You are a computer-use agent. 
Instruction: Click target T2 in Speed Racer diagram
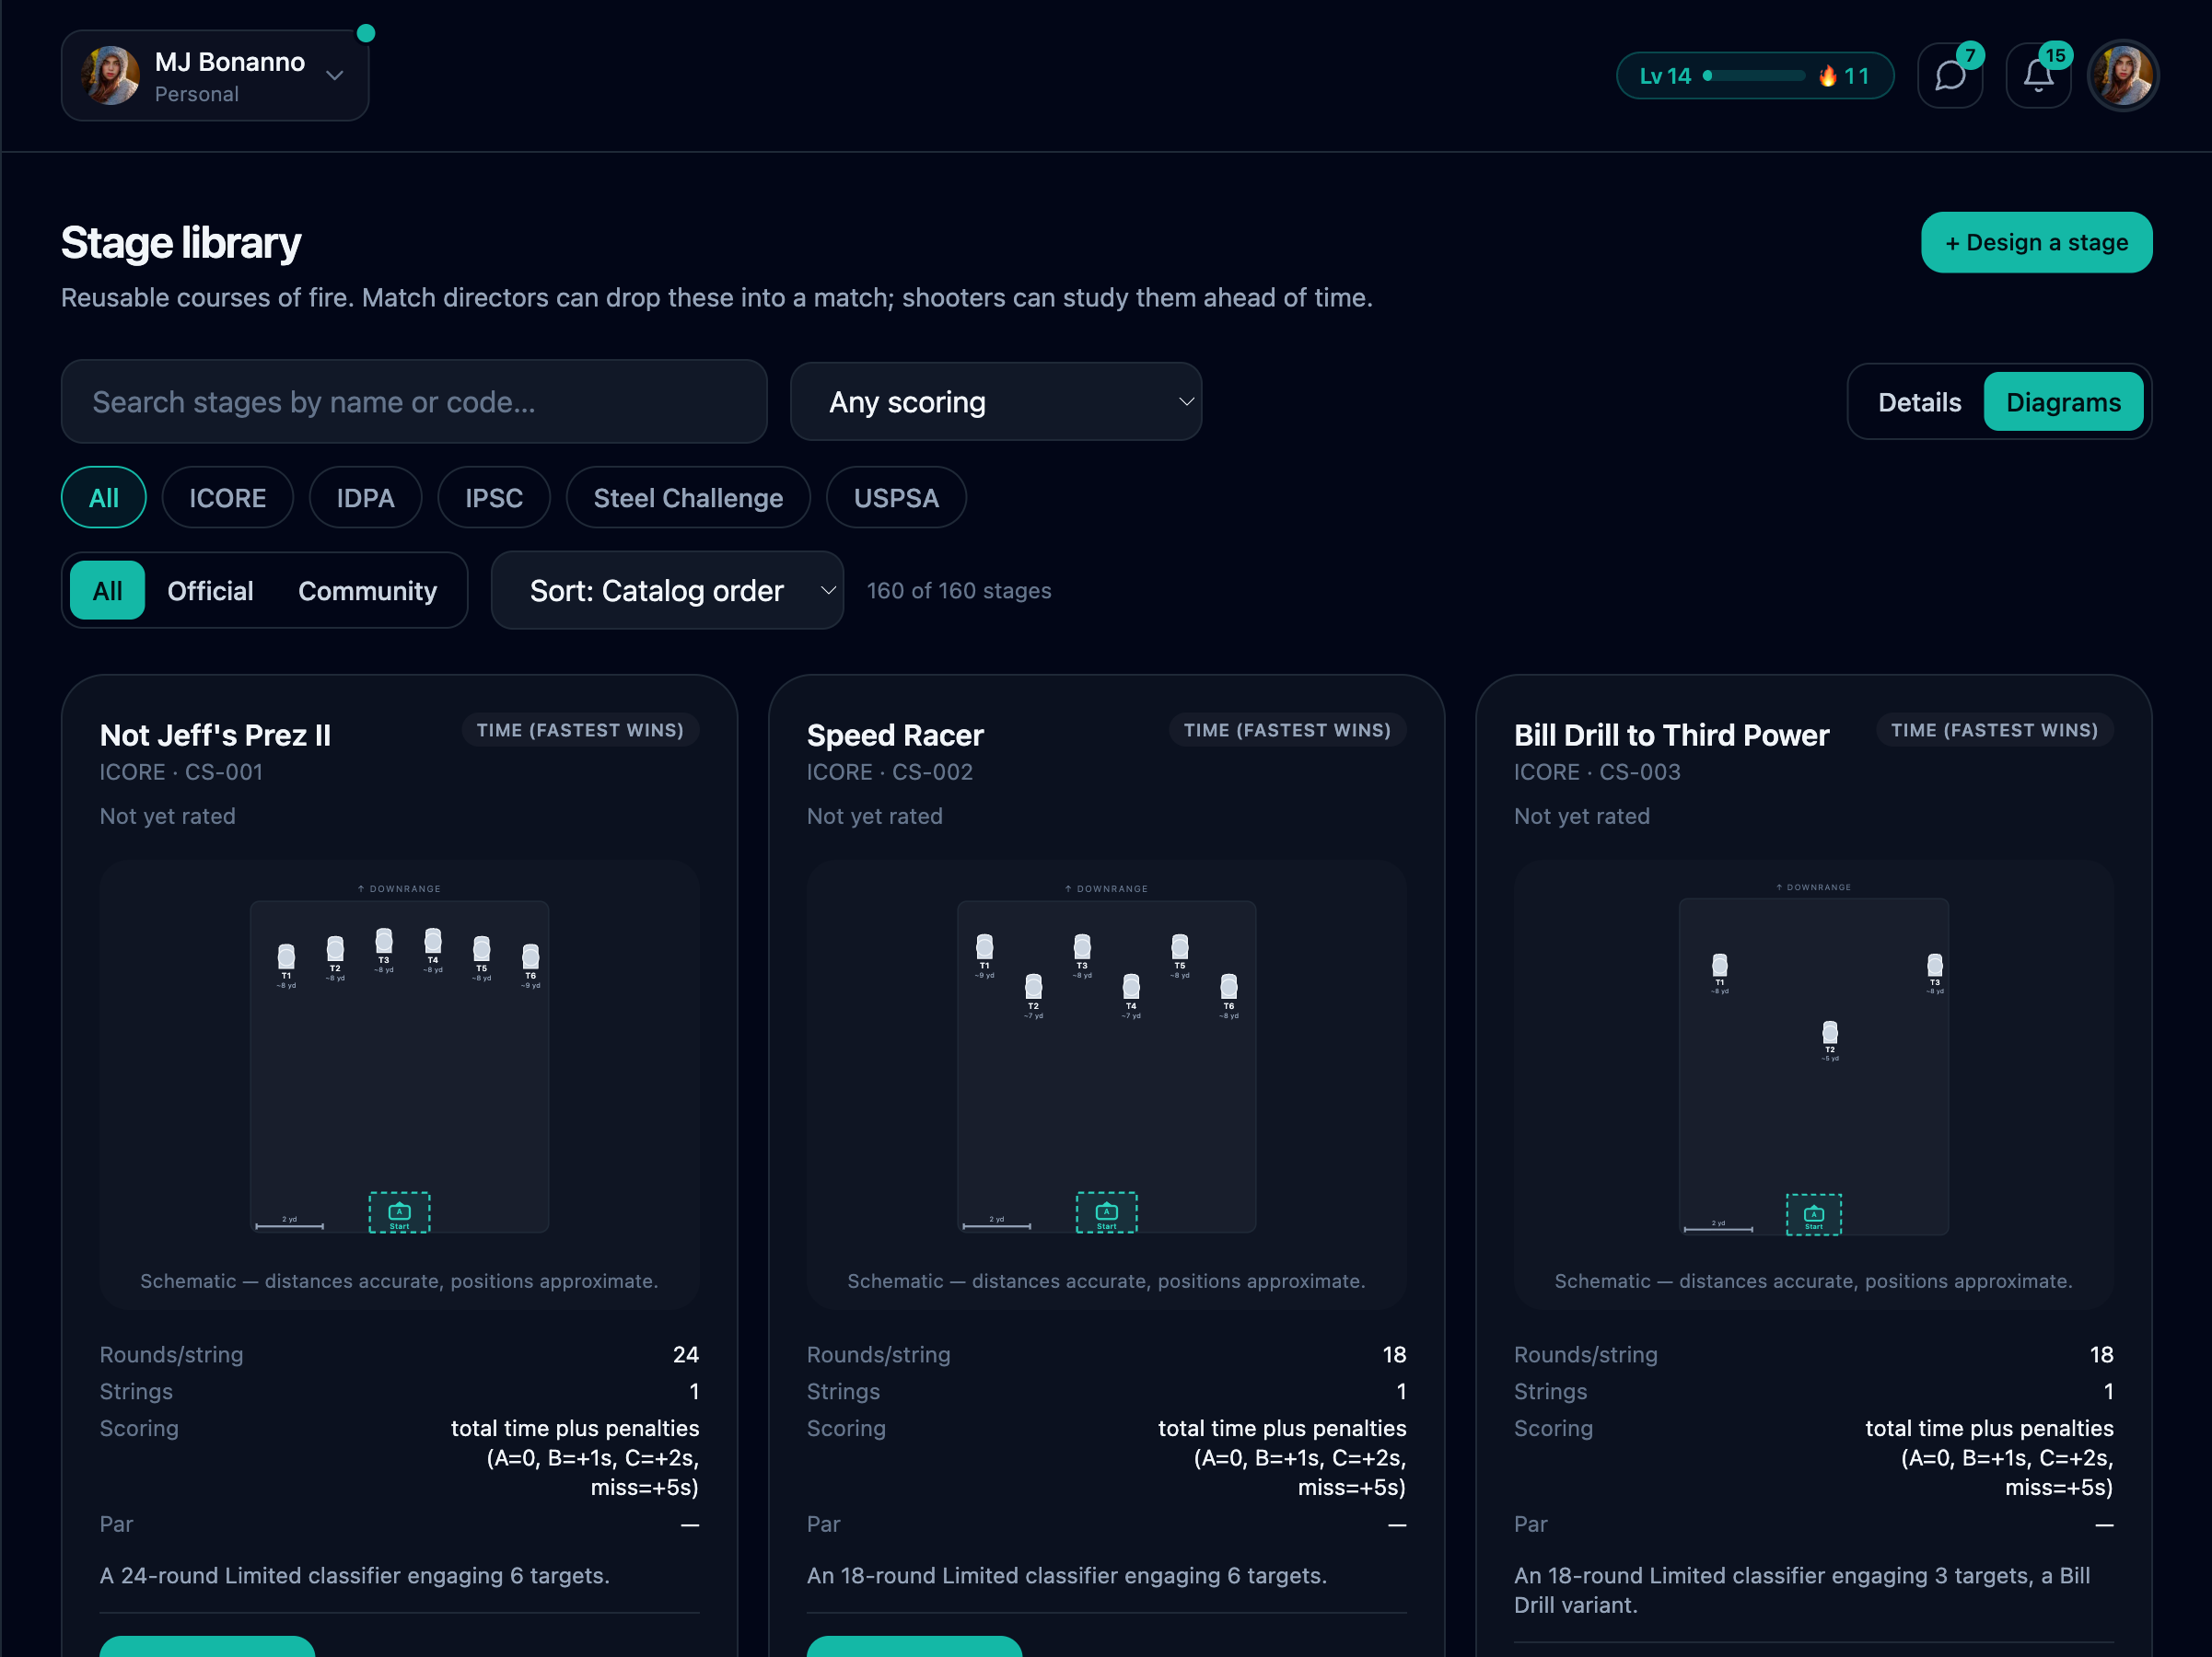pyautogui.click(x=1033, y=987)
